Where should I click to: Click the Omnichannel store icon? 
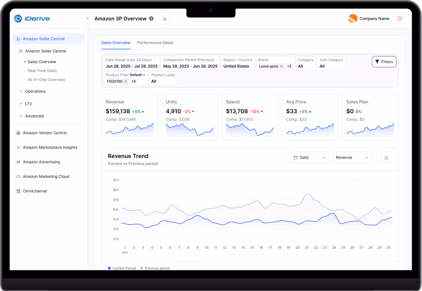pos(18,191)
